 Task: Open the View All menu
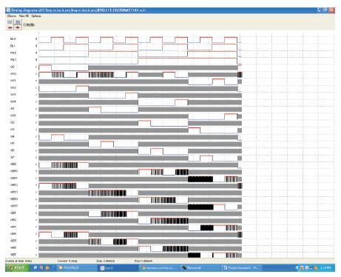click(24, 16)
